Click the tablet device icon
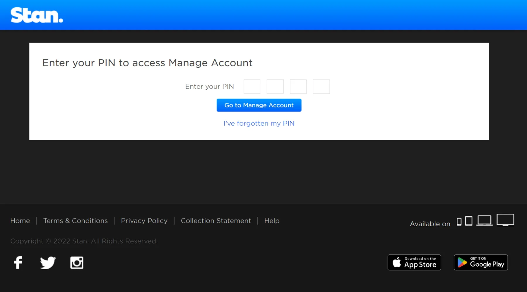 pos(469,221)
